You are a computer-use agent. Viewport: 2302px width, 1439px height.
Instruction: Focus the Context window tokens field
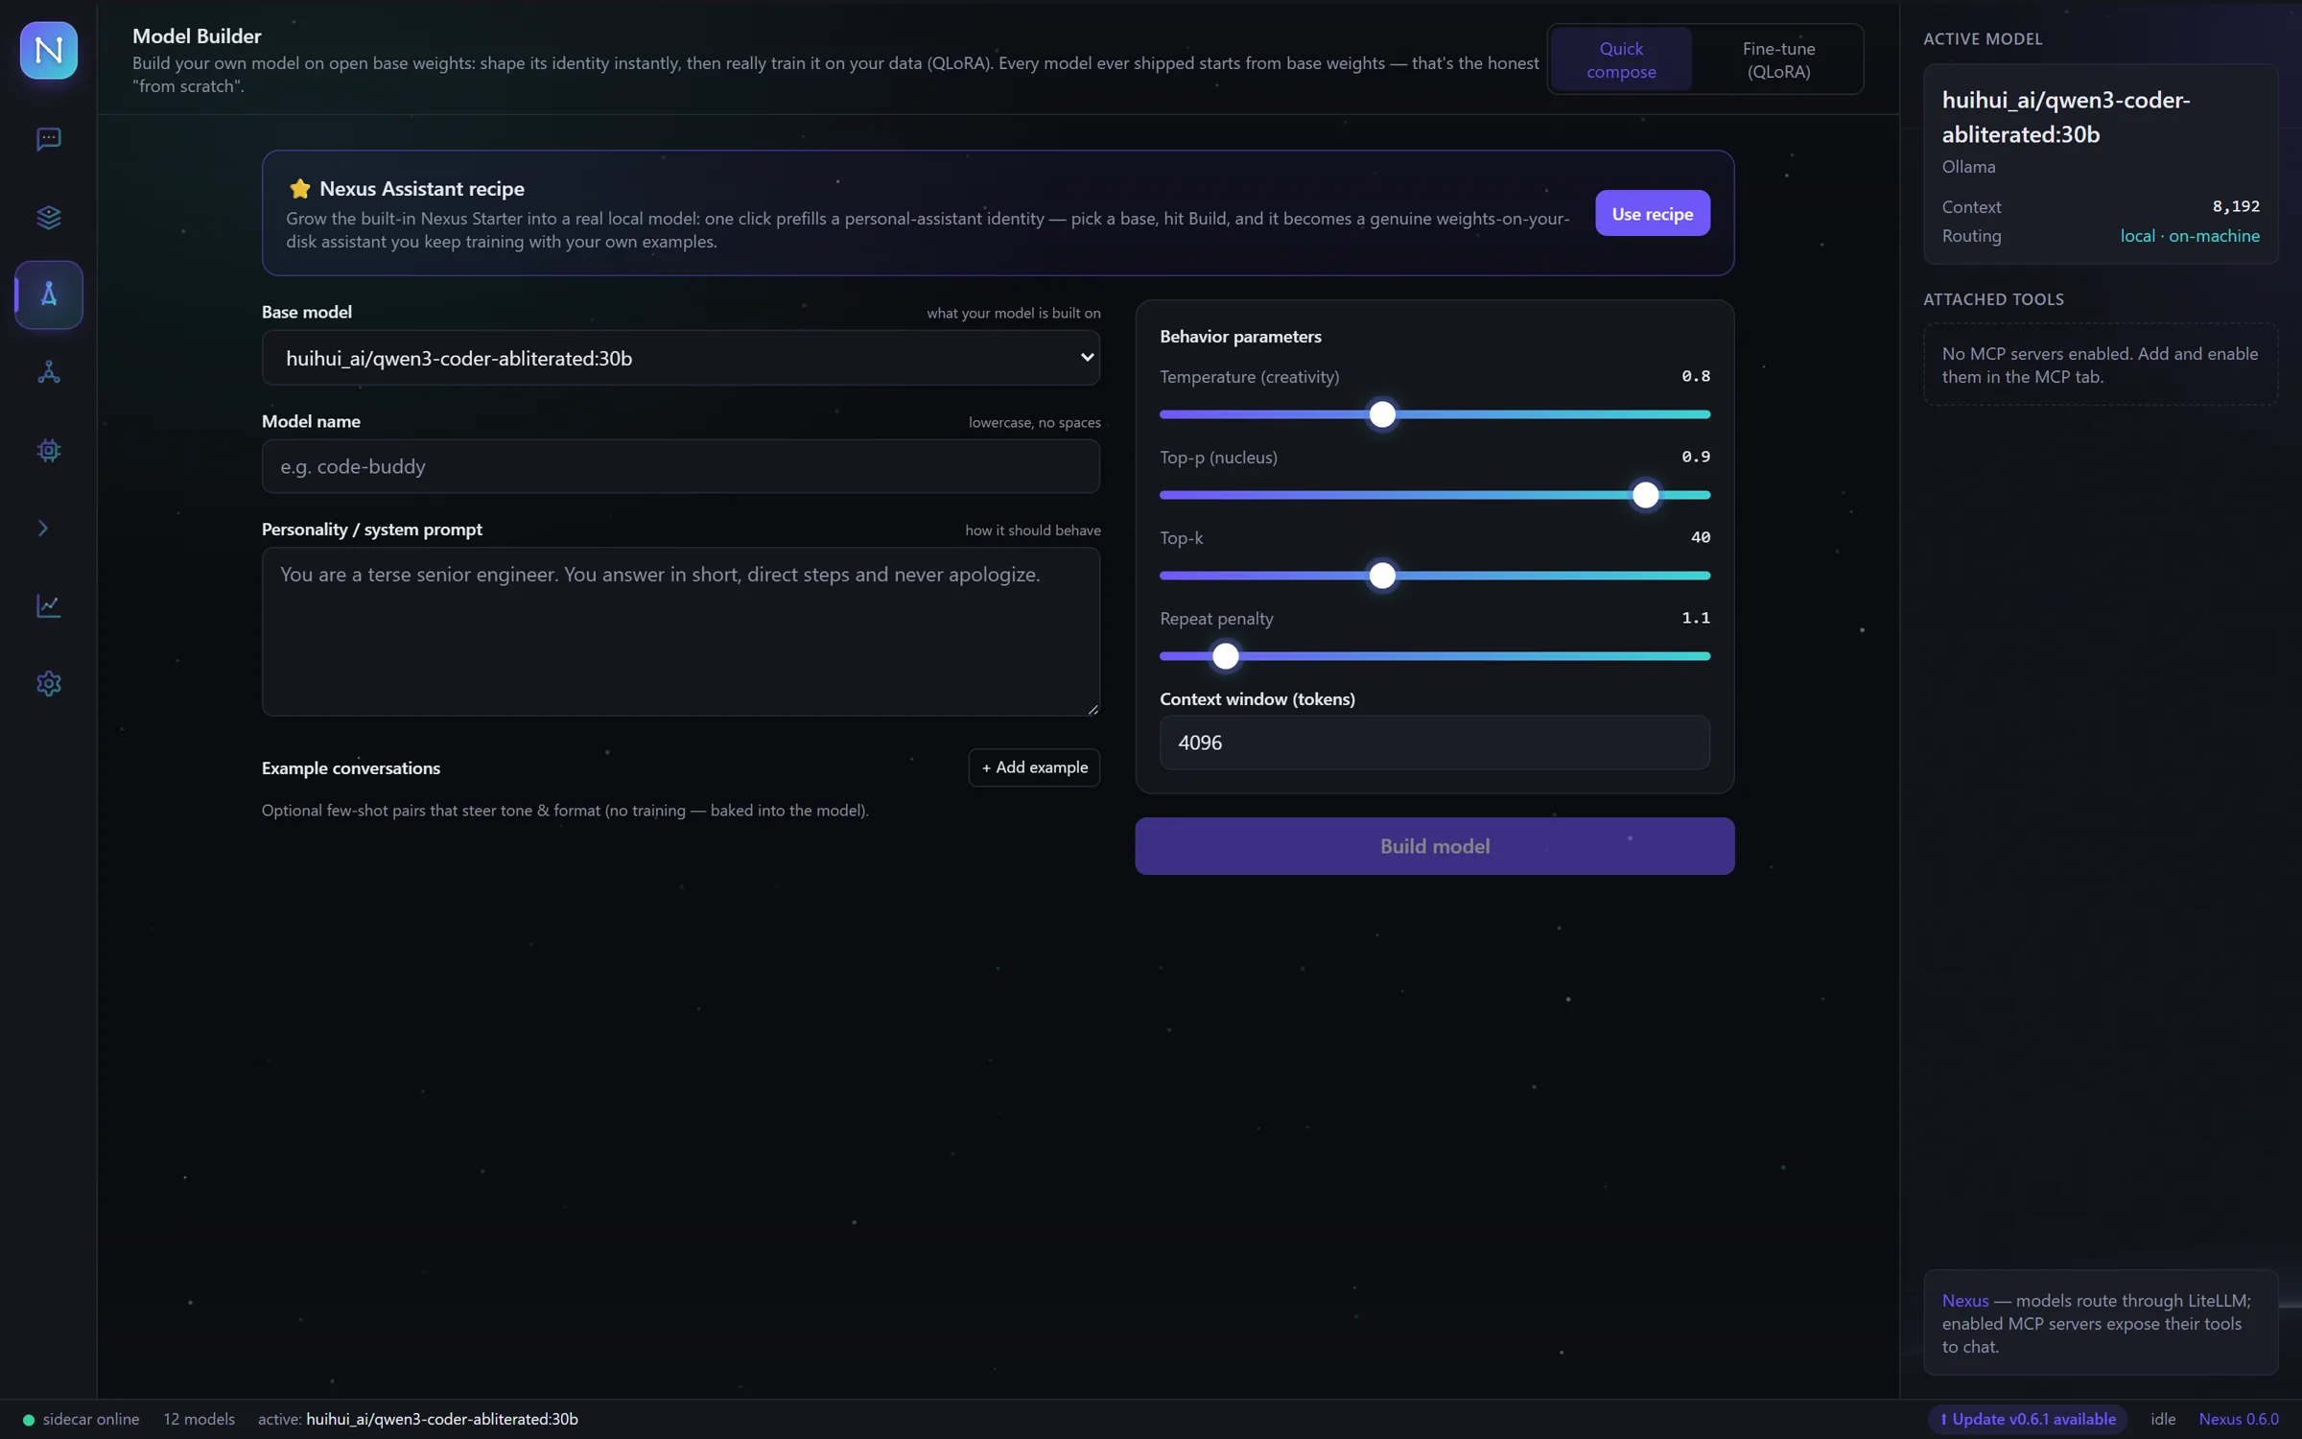[1434, 743]
